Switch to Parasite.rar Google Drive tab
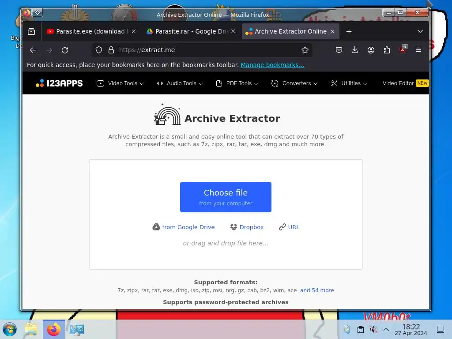This screenshot has width=452, height=339. tap(190, 31)
